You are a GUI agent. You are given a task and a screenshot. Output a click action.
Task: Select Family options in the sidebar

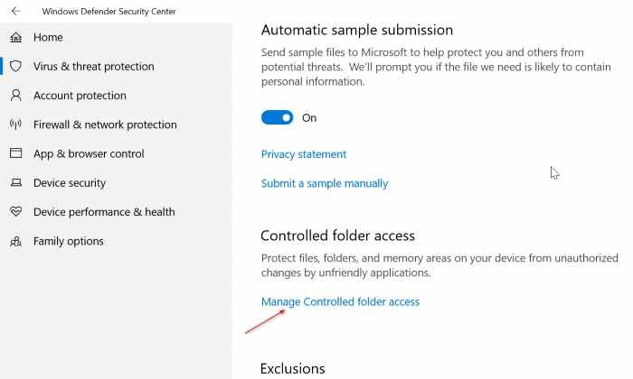click(69, 242)
